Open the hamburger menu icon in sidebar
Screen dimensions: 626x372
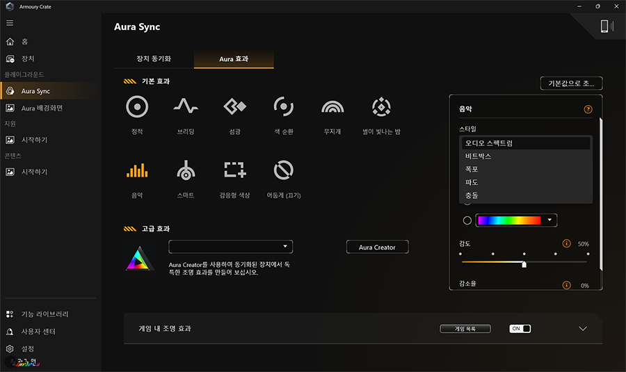[x=10, y=23]
